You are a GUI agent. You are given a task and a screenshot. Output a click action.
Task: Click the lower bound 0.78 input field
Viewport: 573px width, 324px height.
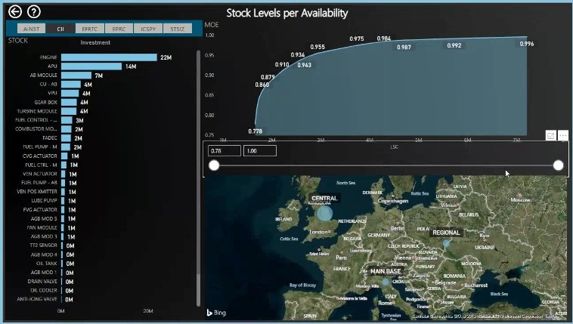point(225,150)
